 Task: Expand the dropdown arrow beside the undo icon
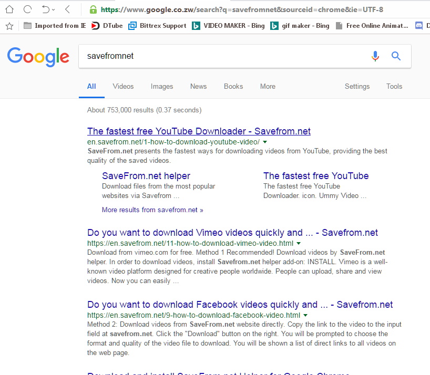click(x=54, y=10)
